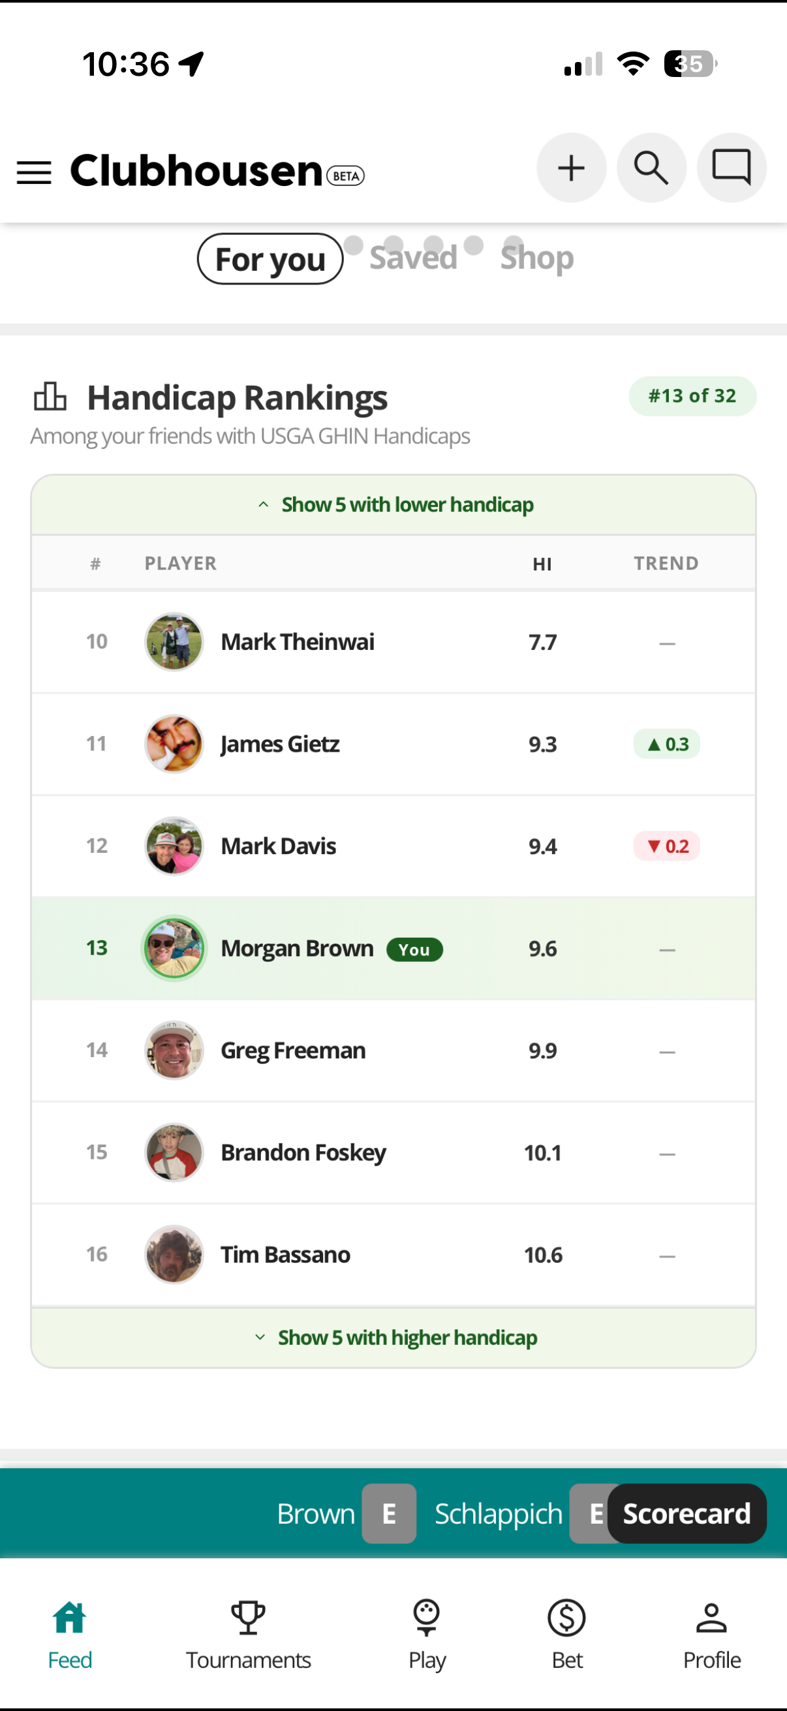The height and width of the screenshot is (1711, 787).
Task: Open the Scorecard button
Action: (x=687, y=1513)
